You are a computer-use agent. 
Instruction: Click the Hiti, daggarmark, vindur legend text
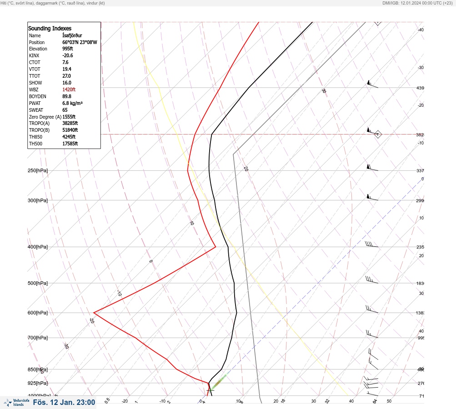point(53,3)
